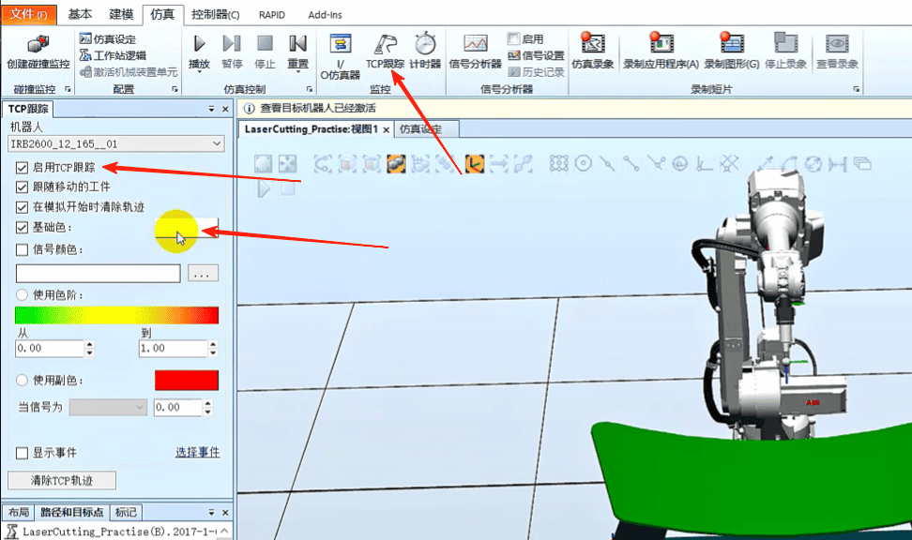Start Record Application (录制应用程序)
The width and height of the screenshot is (912, 540).
point(661,52)
